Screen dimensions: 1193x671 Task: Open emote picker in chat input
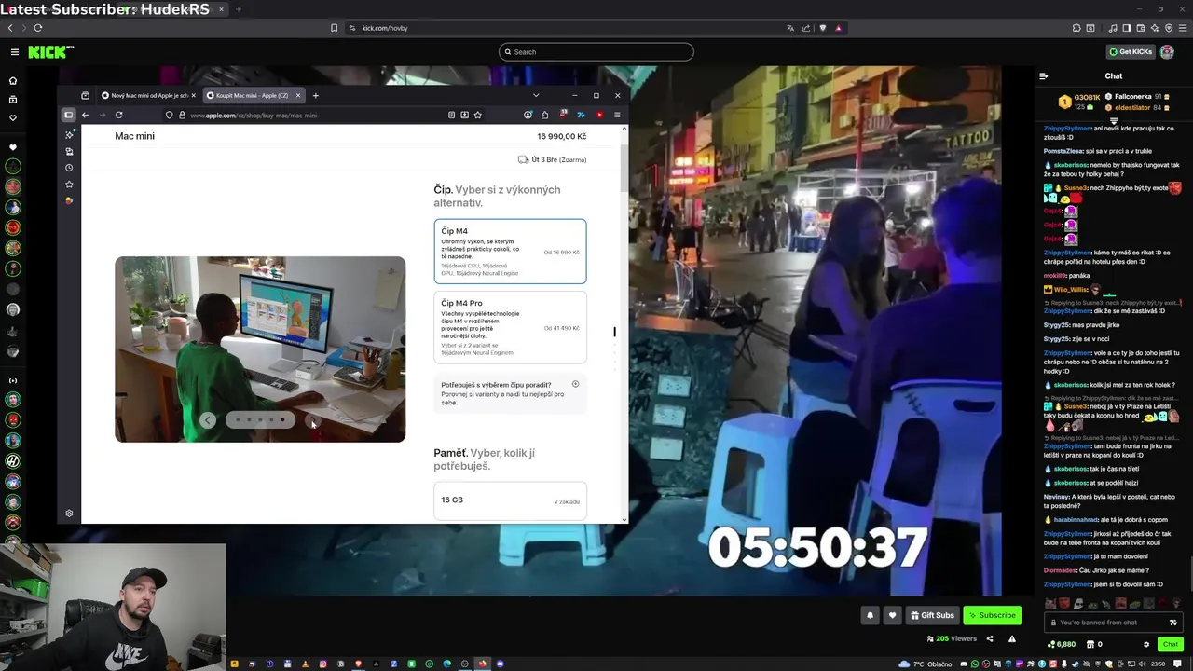click(1173, 623)
